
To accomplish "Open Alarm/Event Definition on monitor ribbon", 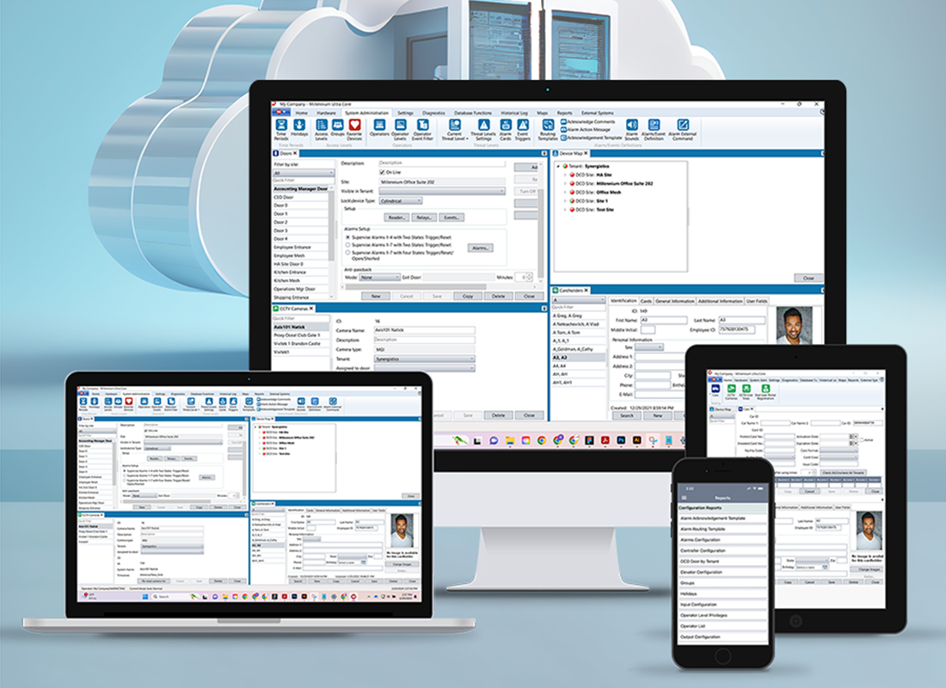I will pyautogui.click(x=654, y=129).
